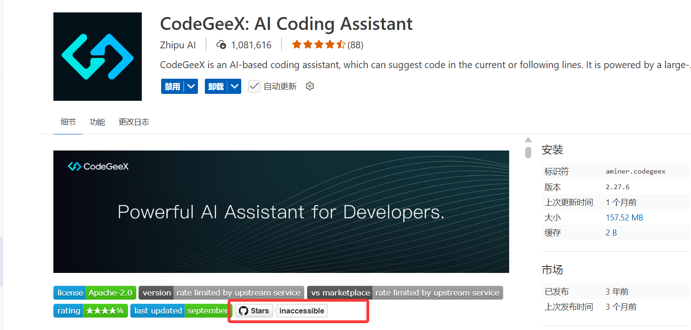
Task: Click the version 2.27.6 value
Action: coord(617,187)
